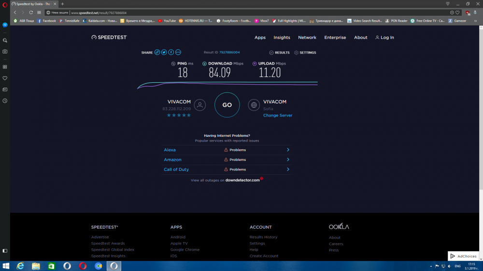
Task: Share result on Twitter
Action: click(164, 52)
